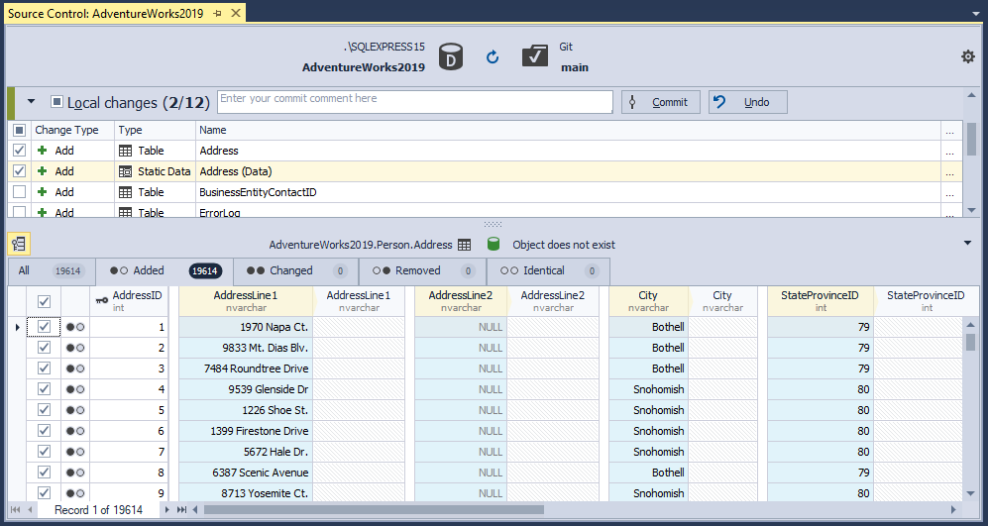Screen dimensions: 988x526
Task: Click the changes list vertical scrollbar thumb
Action: pyautogui.click(x=971, y=139)
